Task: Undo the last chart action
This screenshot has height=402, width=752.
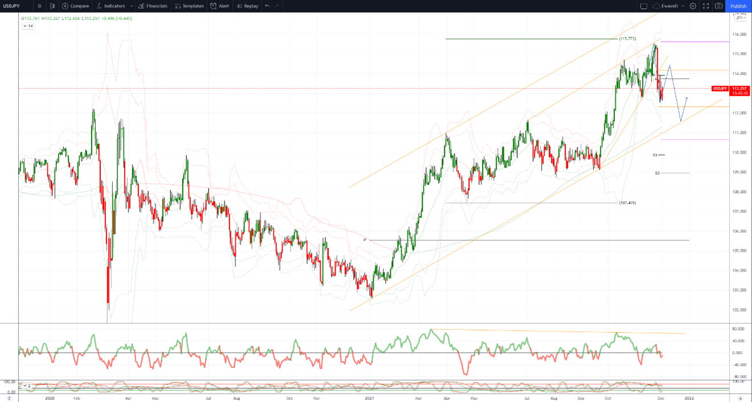Action: coord(267,6)
